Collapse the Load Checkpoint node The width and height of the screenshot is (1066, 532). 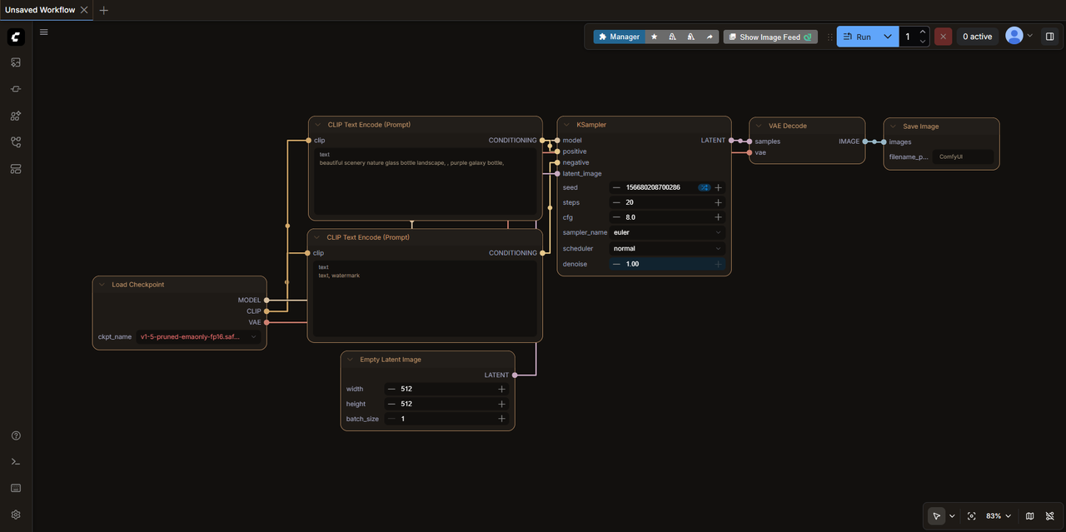click(x=102, y=284)
